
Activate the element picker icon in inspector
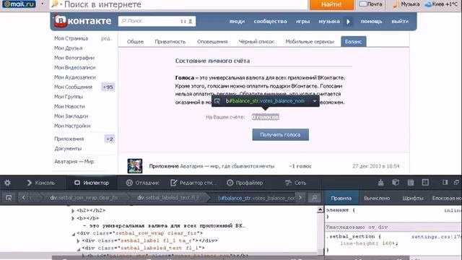[x=9, y=198]
